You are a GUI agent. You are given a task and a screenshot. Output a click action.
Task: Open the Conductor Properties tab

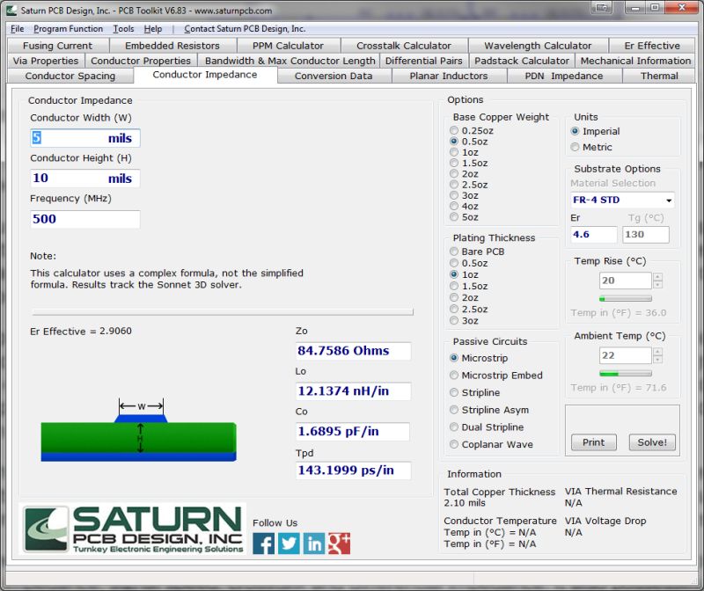(x=141, y=61)
